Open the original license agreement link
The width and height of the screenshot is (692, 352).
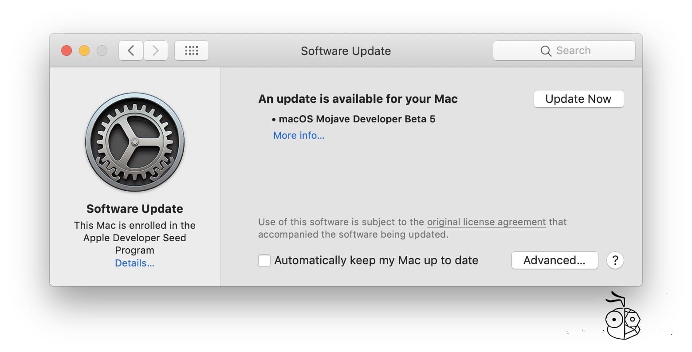coord(486,222)
